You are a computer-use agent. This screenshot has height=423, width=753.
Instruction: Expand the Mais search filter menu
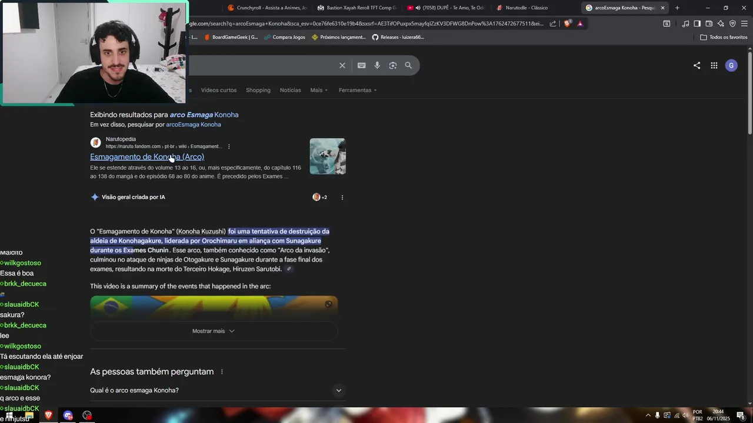319,90
